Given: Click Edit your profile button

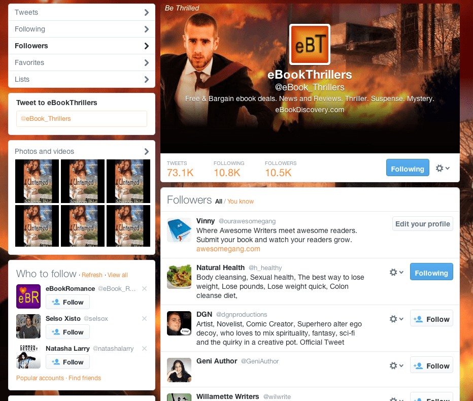Looking at the screenshot, I should [x=423, y=224].
